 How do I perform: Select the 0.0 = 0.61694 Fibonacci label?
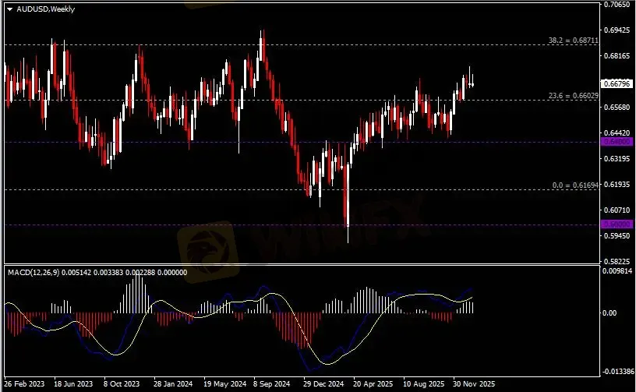coord(576,185)
